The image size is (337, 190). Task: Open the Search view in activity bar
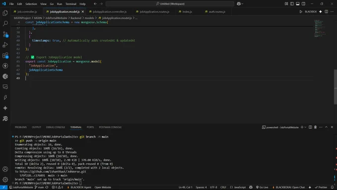pos(5,23)
